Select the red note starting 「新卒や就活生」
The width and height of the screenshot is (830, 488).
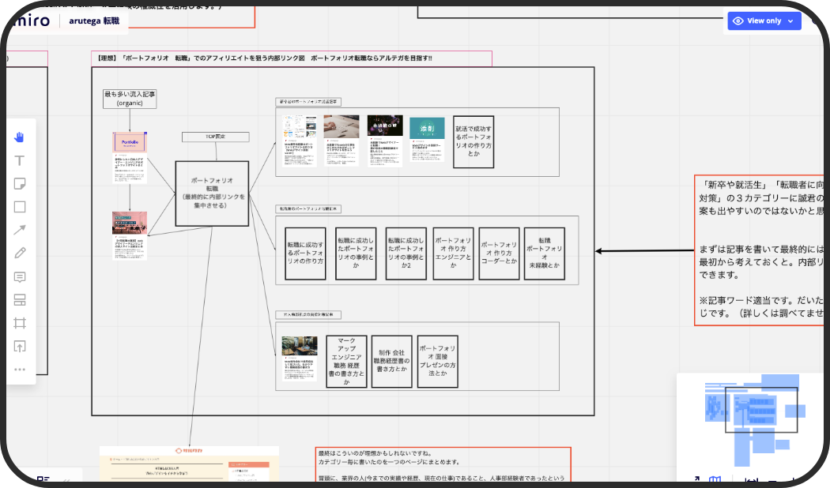(x=760, y=250)
